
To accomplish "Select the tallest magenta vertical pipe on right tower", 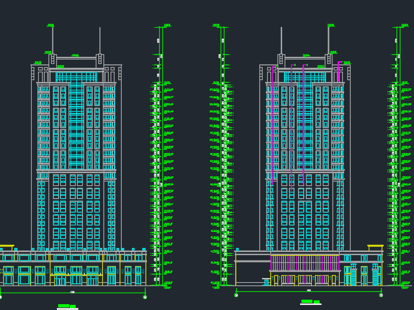I will pyautogui.click(x=303, y=123).
